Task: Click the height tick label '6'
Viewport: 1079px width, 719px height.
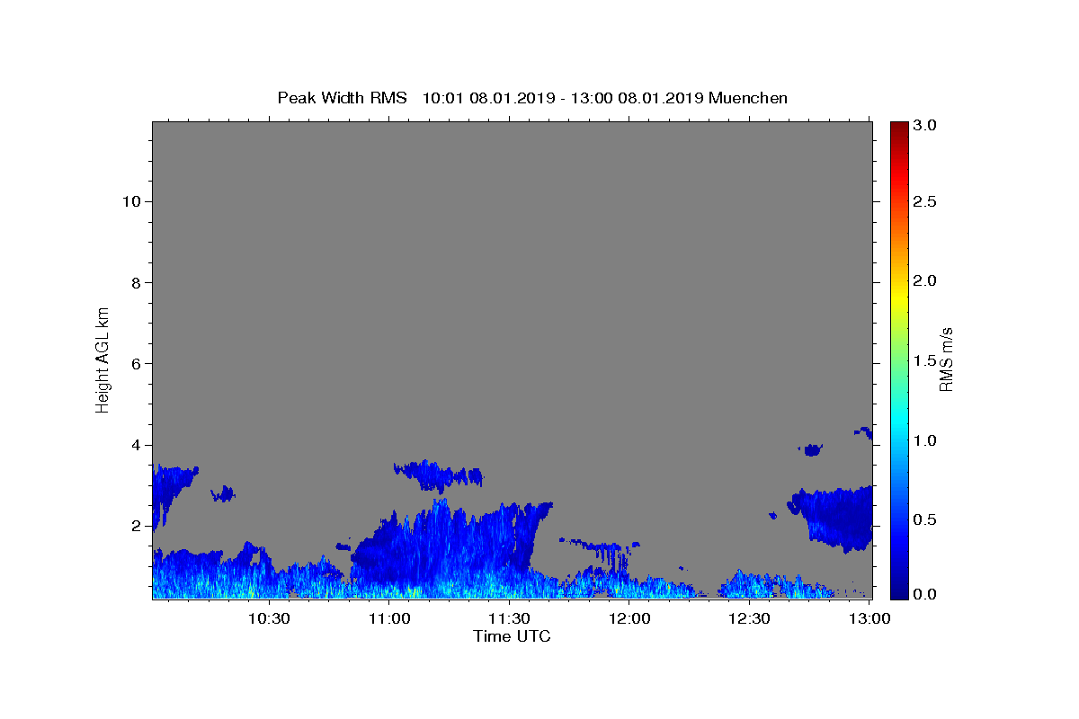Action: pos(137,363)
